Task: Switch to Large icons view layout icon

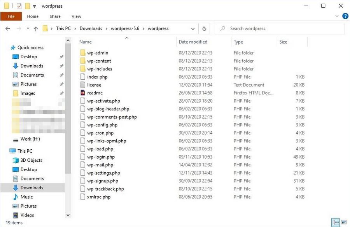Action: coord(344,222)
